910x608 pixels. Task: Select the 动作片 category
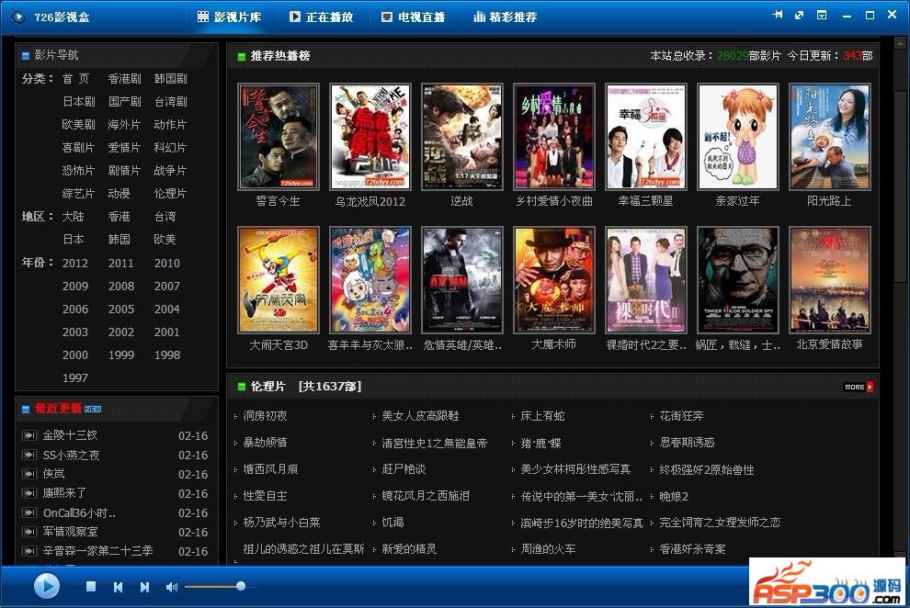click(170, 125)
